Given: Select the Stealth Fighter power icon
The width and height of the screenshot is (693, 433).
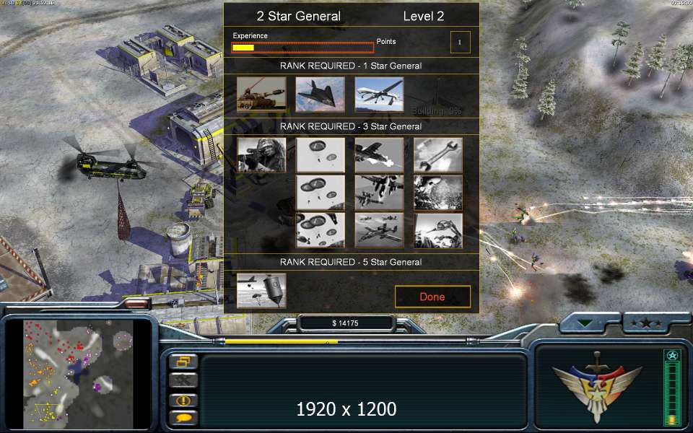Looking at the screenshot, I should click(x=320, y=94).
